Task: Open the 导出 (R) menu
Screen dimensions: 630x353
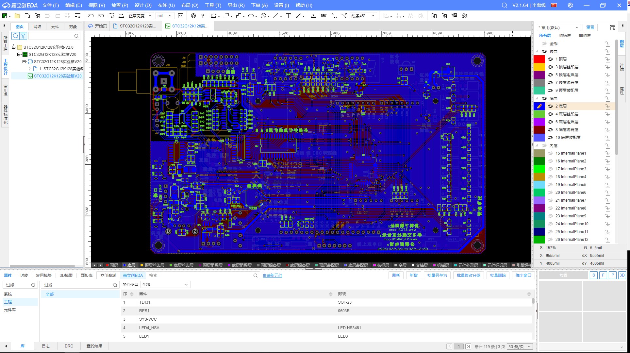Action: 236,5
